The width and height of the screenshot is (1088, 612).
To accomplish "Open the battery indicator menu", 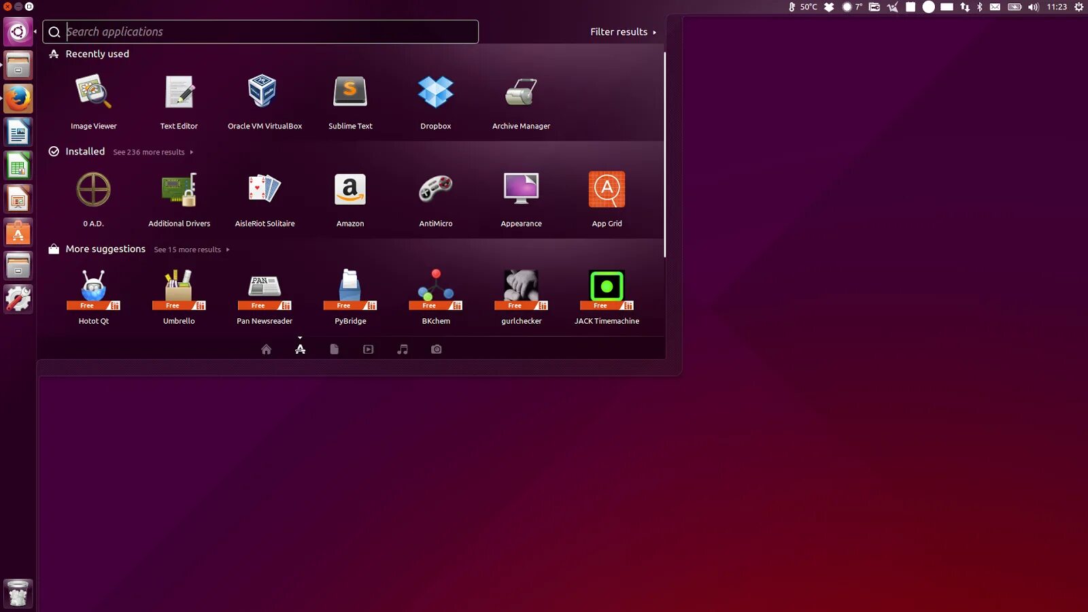I will [x=1015, y=7].
